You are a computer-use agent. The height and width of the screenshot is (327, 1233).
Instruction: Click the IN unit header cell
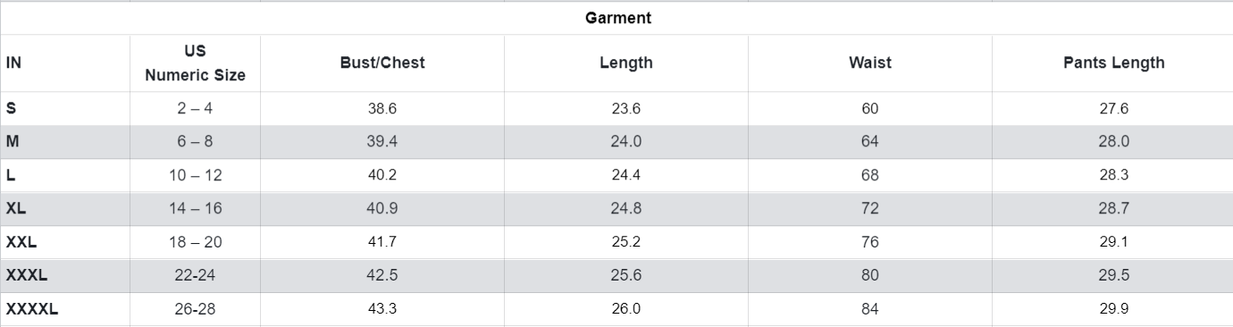tap(13, 63)
